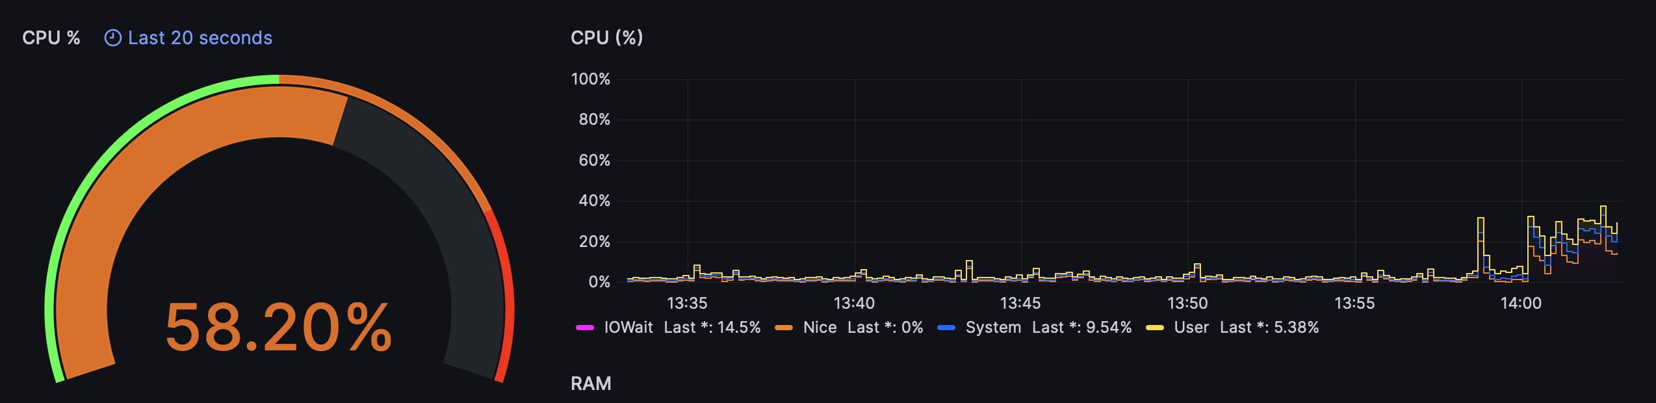Click the Nice Last *: 0% value
This screenshot has width=1656, height=403.
tap(885, 328)
